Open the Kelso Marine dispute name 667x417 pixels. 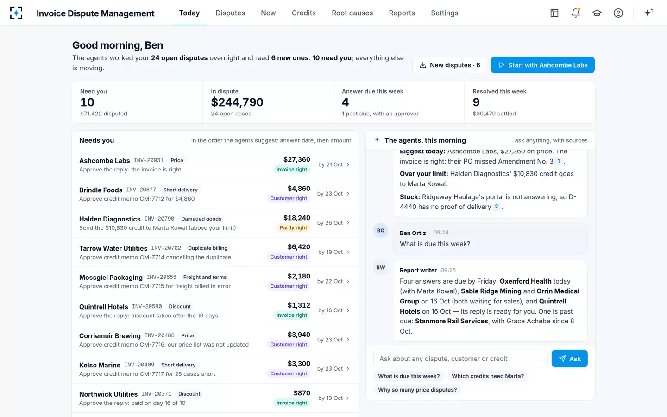point(100,365)
